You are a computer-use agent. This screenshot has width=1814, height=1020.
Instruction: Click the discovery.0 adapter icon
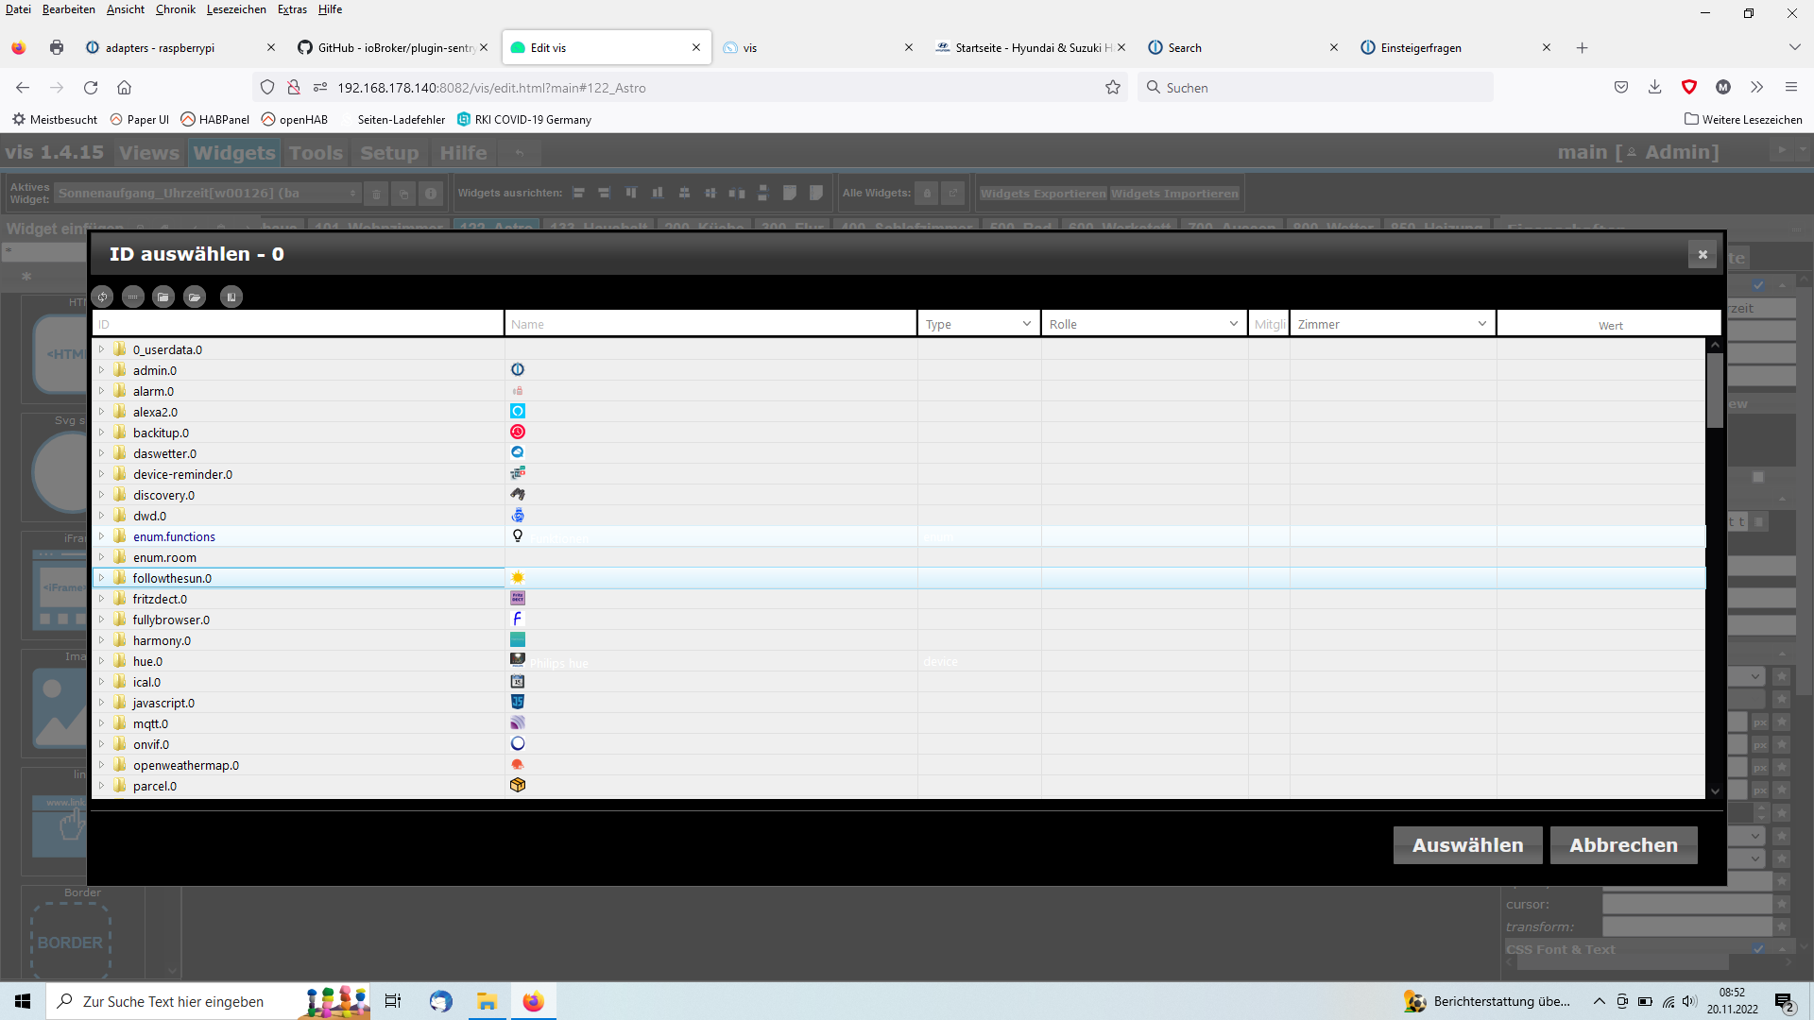(518, 495)
